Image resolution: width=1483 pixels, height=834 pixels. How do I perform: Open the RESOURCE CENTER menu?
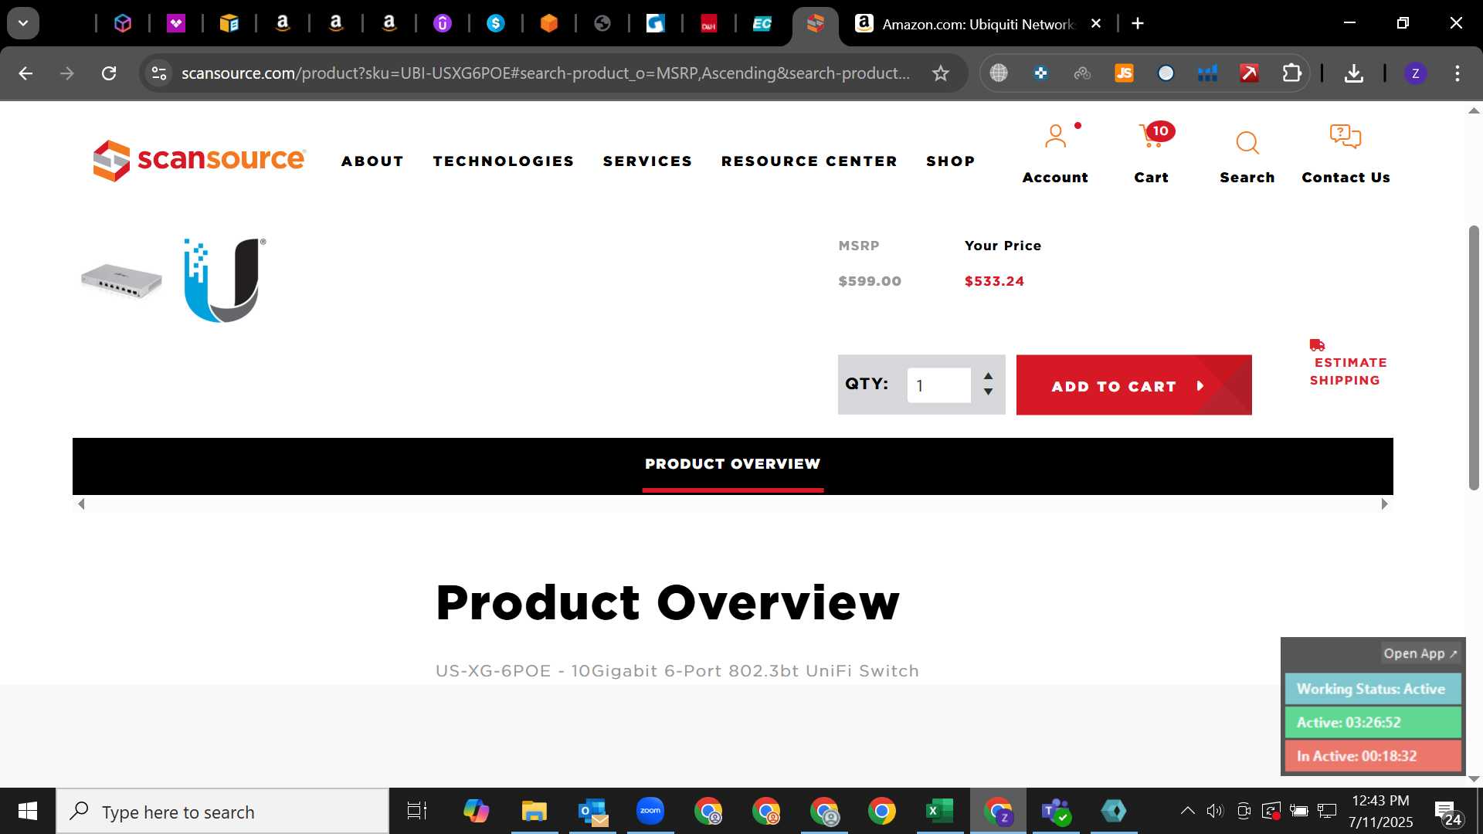click(809, 161)
